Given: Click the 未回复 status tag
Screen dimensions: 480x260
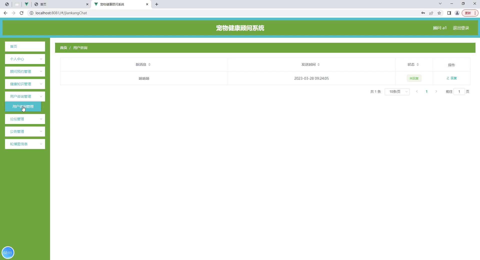Looking at the screenshot, I should click(x=414, y=78).
